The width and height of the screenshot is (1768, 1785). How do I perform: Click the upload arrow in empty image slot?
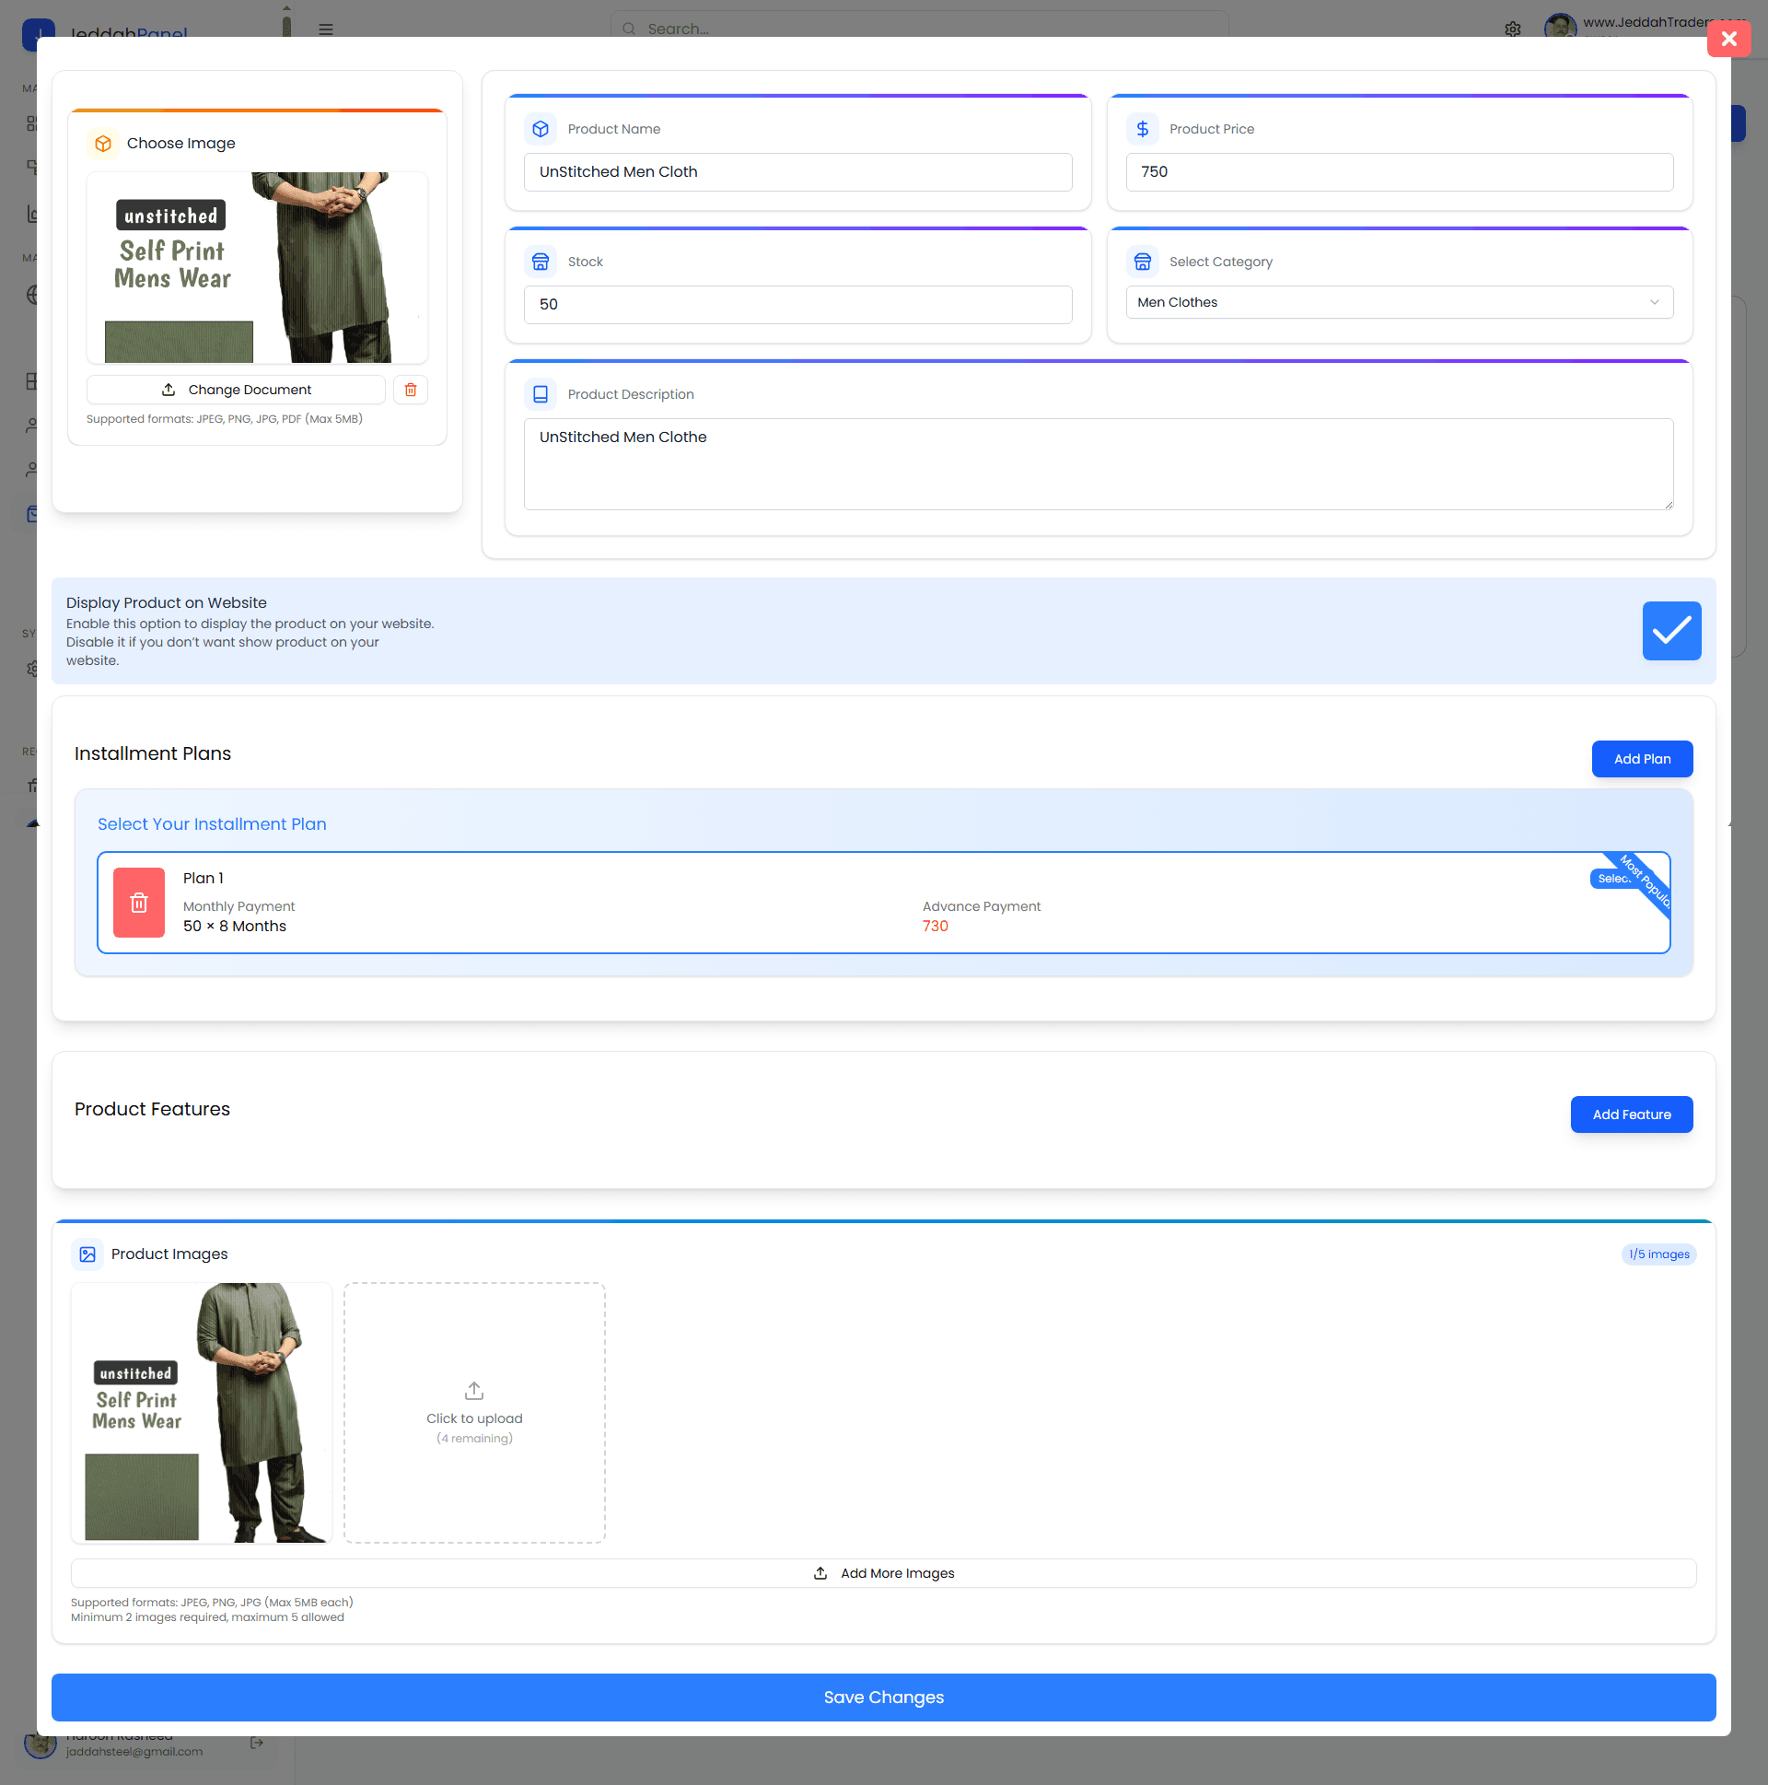pos(474,1391)
